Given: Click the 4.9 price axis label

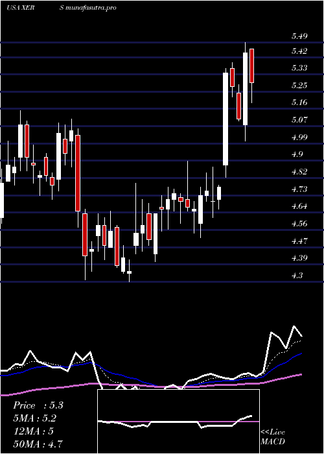Looking at the screenshot, I should pyautogui.click(x=297, y=154).
